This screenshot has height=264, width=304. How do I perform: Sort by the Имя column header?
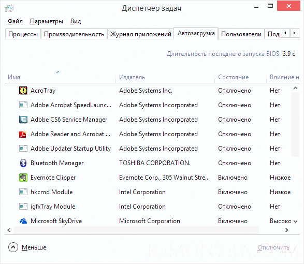(x=14, y=77)
